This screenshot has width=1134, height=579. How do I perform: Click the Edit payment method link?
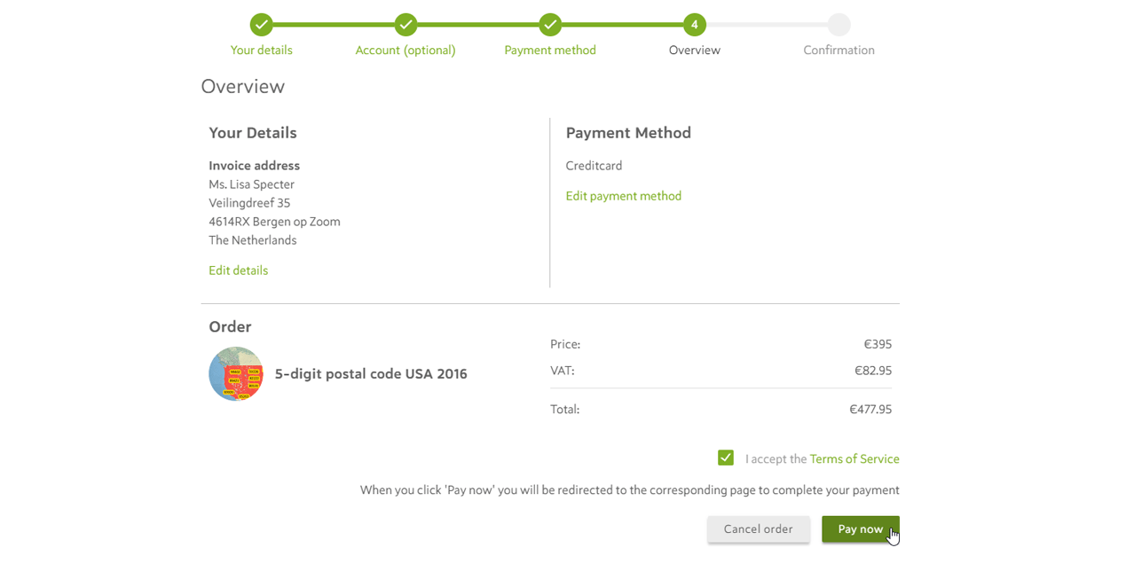click(x=624, y=196)
